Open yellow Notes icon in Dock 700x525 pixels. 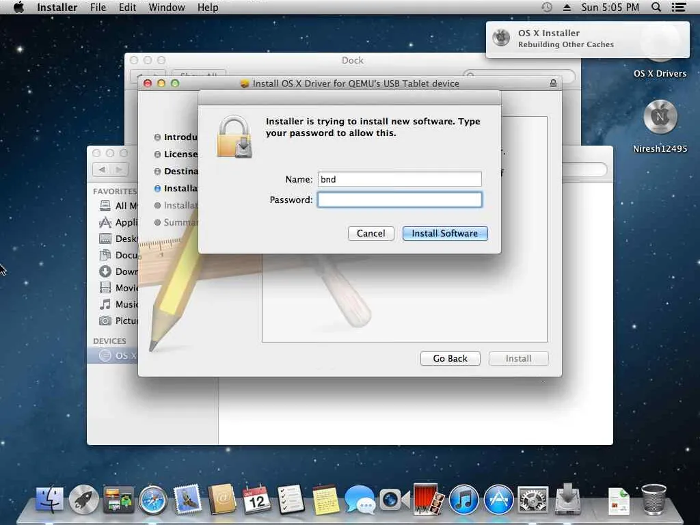click(325, 500)
